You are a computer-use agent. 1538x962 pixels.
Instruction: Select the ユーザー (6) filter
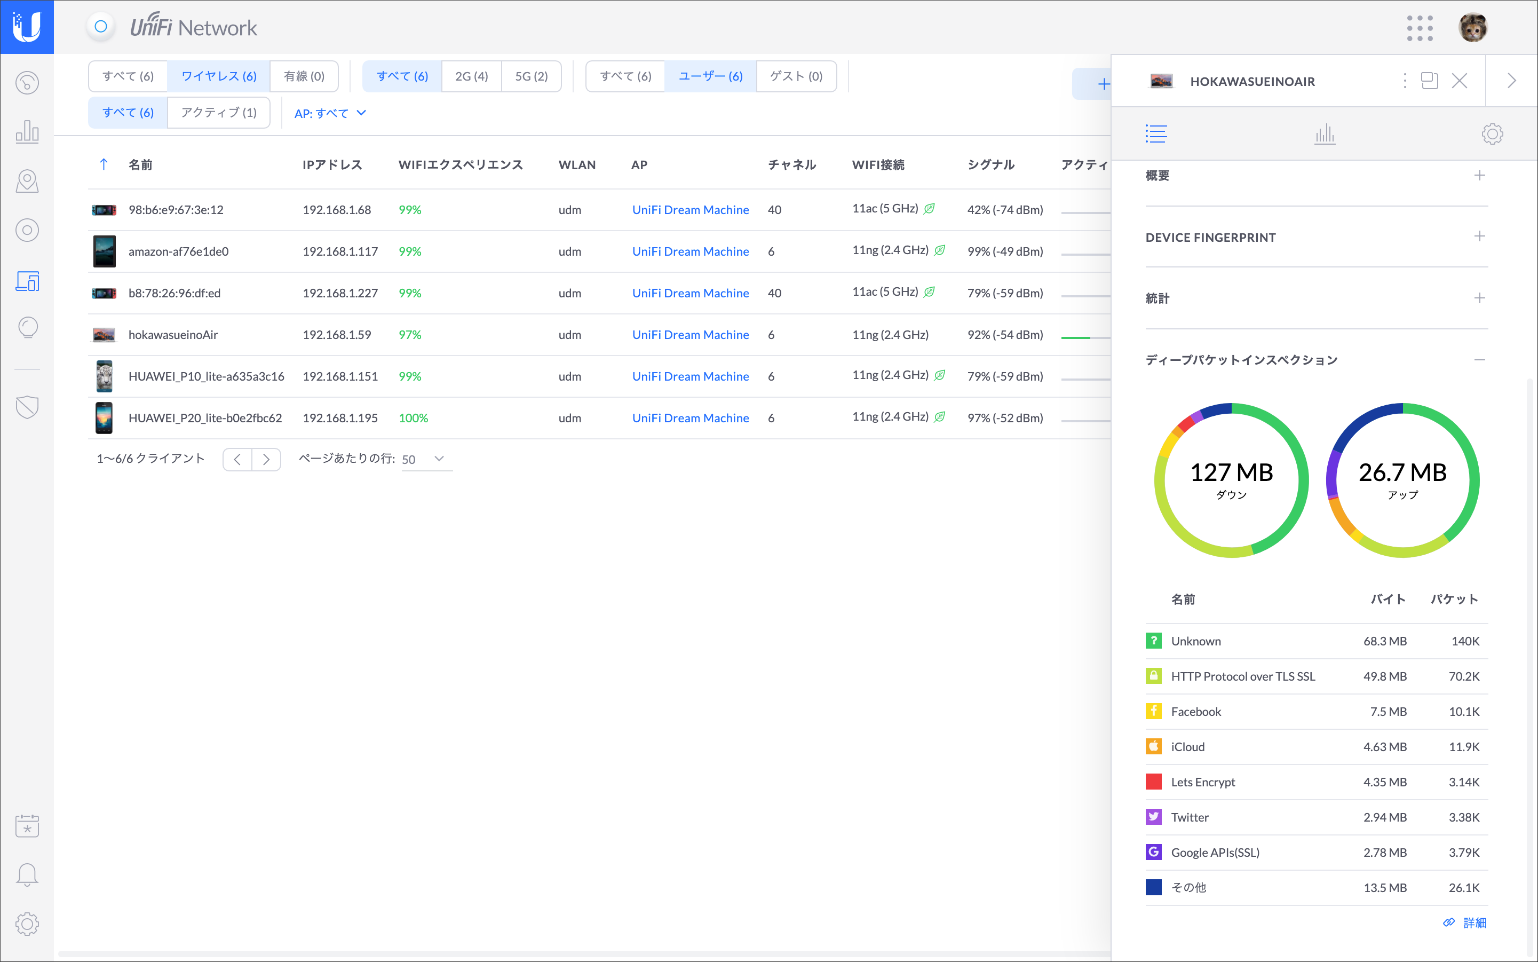click(710, 76)
